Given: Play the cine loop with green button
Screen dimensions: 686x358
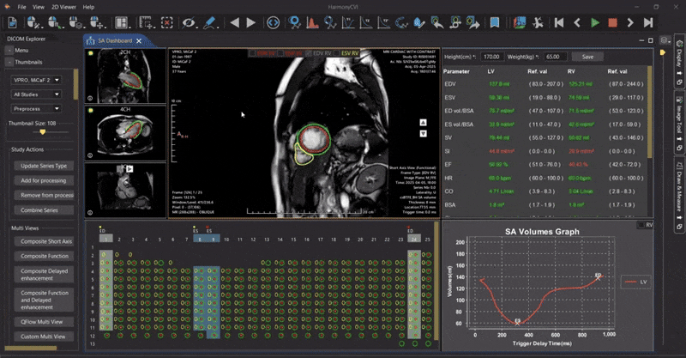Looking at the screenshot, I should tap(595, 22).
